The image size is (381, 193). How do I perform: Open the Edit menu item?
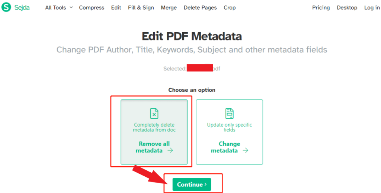(x=116, y=7)
